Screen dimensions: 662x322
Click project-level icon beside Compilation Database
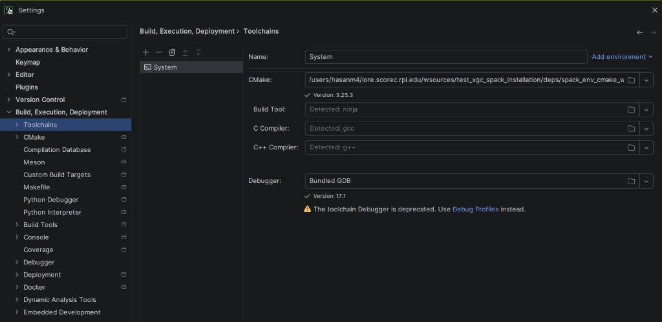[123, 150]
